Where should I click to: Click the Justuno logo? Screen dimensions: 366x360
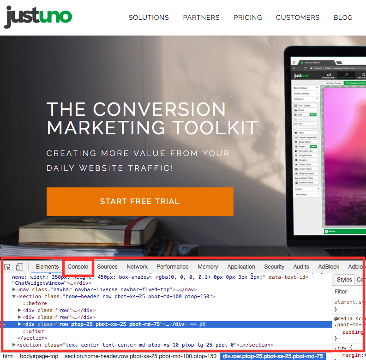38,17
